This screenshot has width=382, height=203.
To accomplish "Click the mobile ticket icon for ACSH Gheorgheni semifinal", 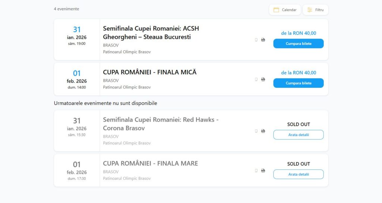I will pyautogui.click(x=256, y=40).
